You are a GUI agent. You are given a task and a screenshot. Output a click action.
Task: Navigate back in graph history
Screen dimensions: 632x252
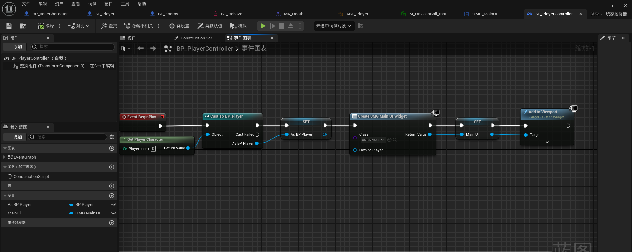(141, 49)
